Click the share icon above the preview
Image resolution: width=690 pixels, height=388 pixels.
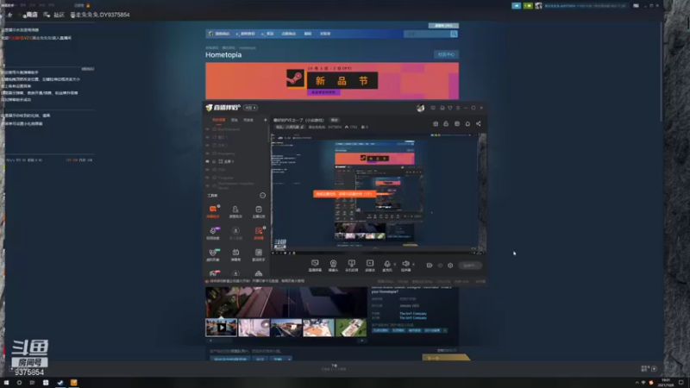point(479,123)
